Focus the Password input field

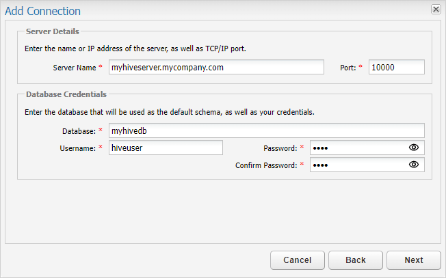pos(367,148)
